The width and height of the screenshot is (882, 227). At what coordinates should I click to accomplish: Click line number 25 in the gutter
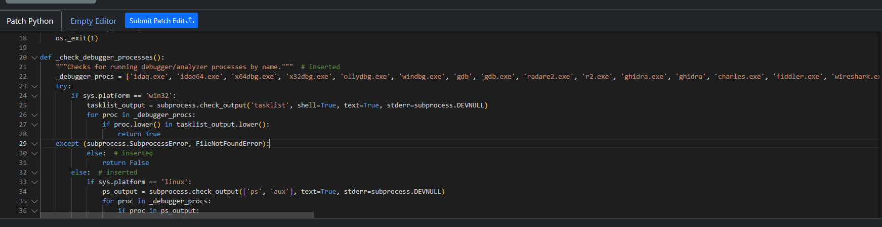(x=23, y=105)
